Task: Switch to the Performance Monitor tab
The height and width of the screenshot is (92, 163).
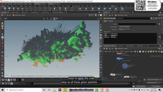Action: [x=124, y=12]
